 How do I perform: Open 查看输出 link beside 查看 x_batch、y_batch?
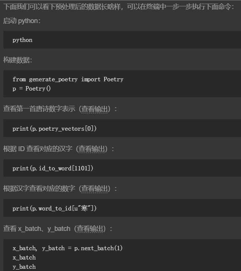(x=91, y=229)
